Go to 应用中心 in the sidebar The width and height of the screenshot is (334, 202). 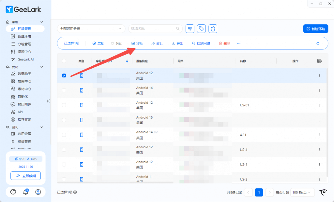[x=24, y=81]
